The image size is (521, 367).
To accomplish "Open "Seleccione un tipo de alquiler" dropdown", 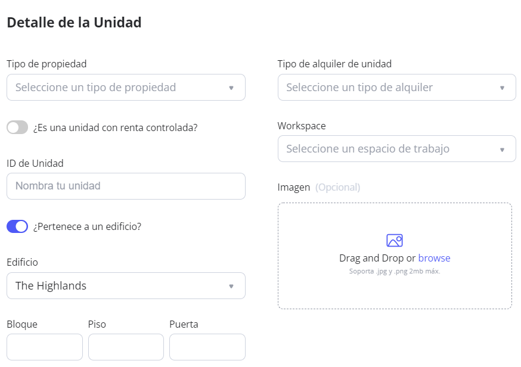I will click(387, 88).
